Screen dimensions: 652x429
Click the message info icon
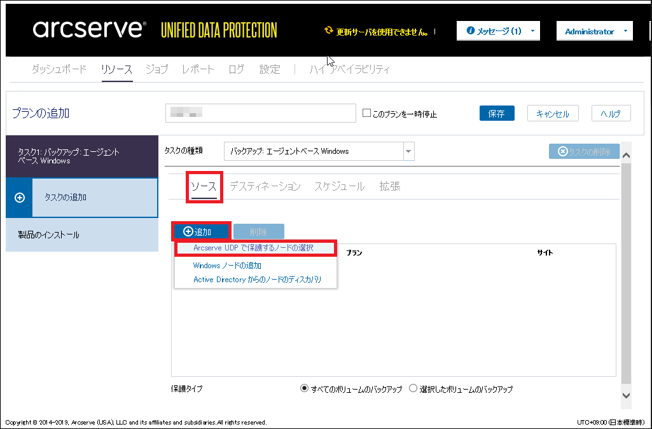click(470, 31)
